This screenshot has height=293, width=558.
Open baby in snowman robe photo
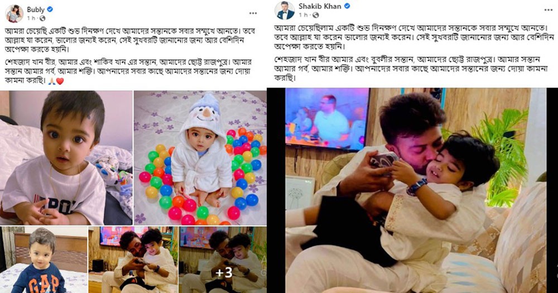pos(200,157)
